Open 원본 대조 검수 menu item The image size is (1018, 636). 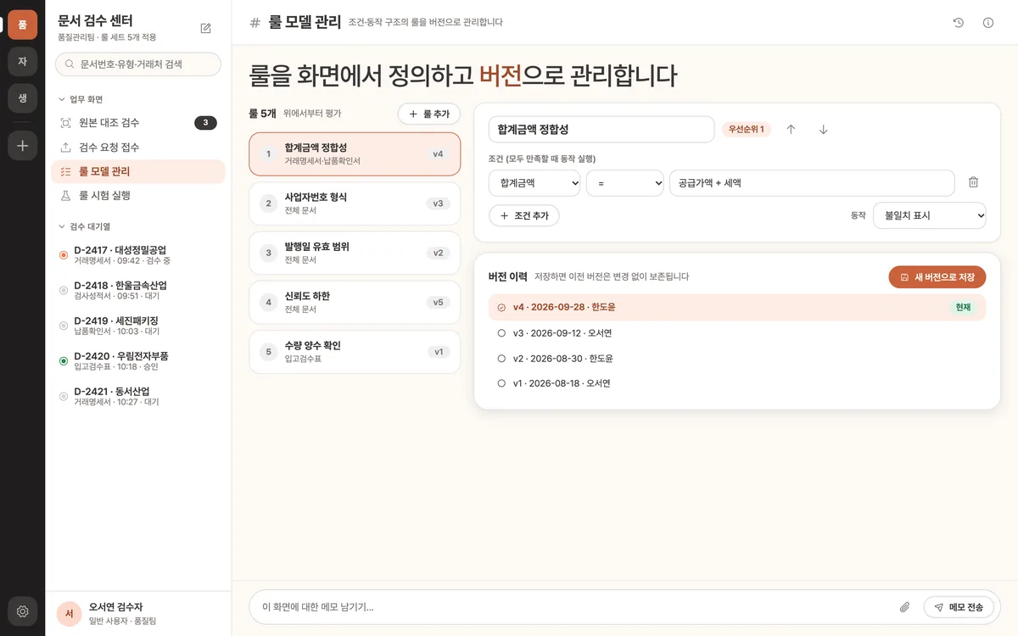coord(138,123)
